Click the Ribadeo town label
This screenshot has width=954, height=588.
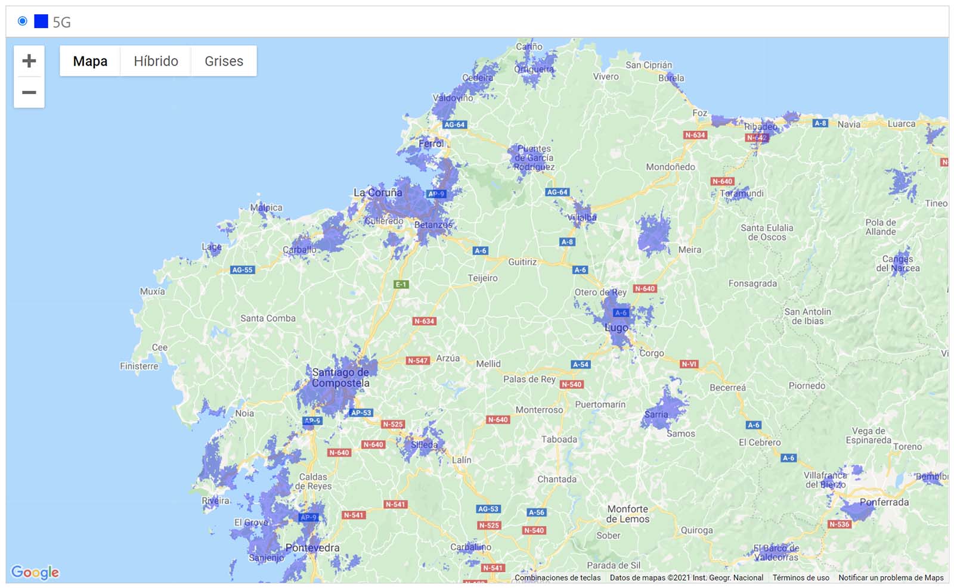pos(761,126)
